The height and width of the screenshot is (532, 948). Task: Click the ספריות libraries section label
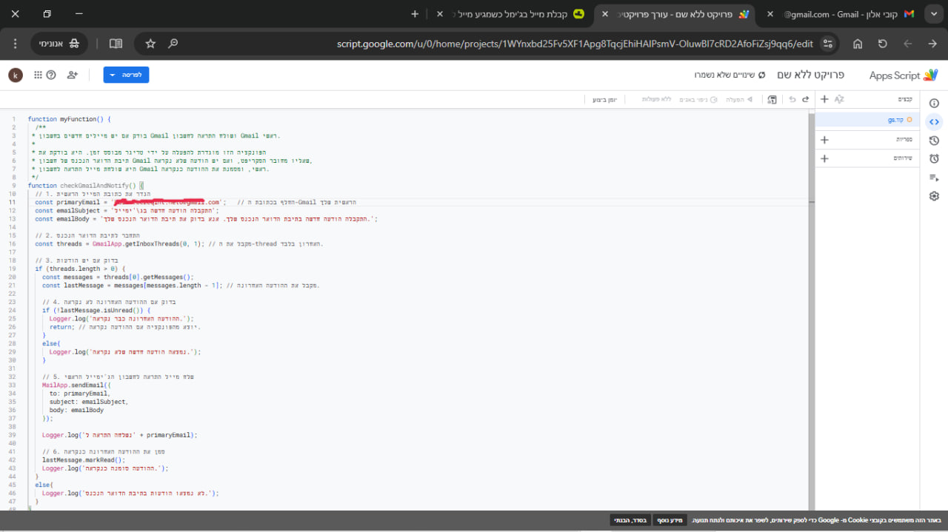pyautogui.click(x=904, y=139)
